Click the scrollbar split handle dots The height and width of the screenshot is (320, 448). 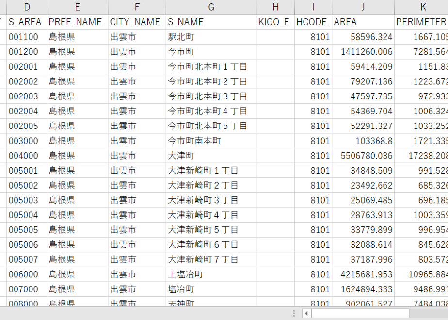click(294, 313)
